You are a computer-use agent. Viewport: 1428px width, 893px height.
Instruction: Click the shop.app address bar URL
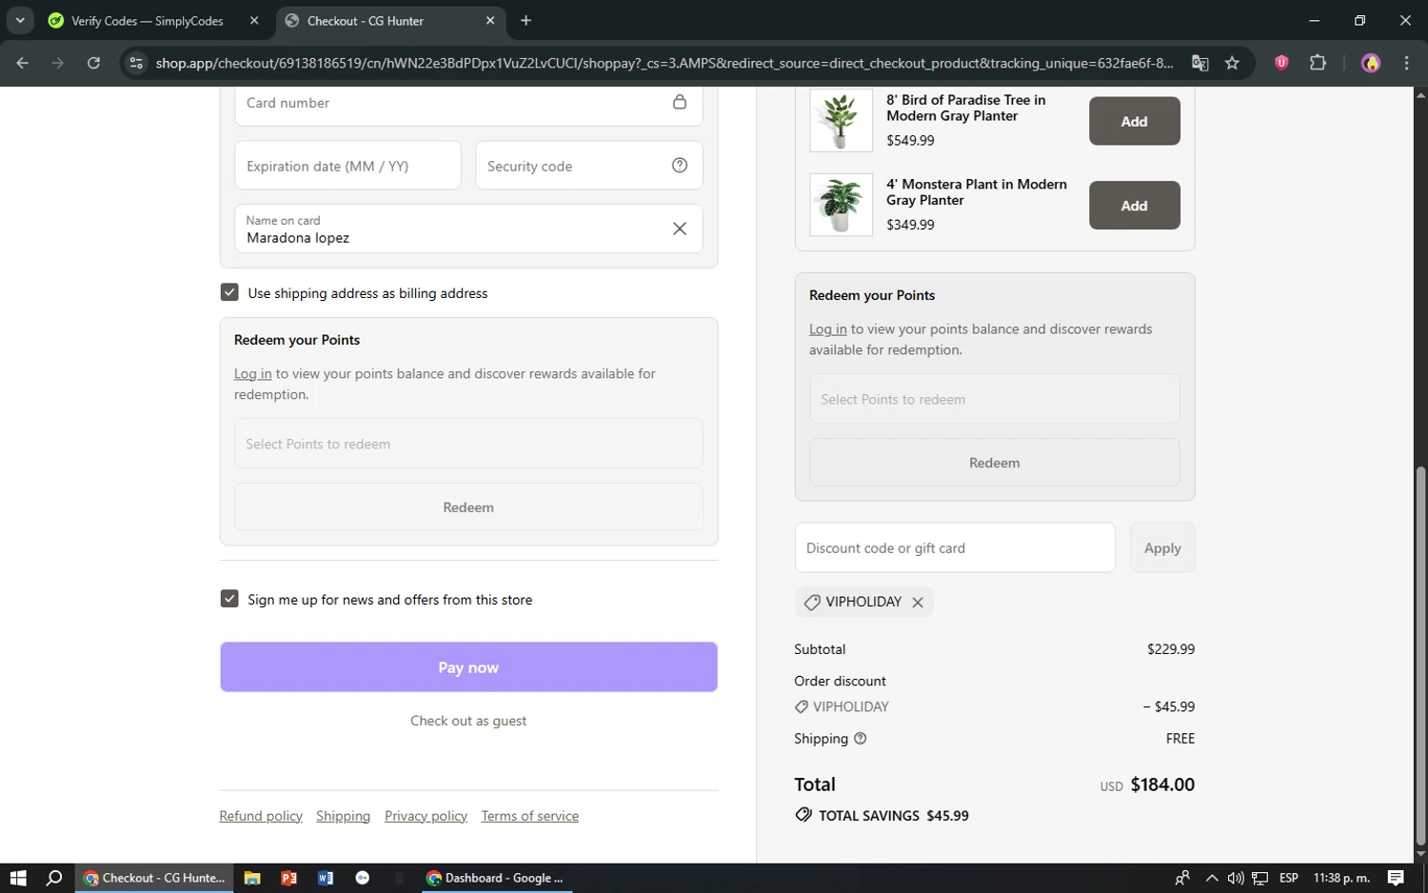point(664,63)
